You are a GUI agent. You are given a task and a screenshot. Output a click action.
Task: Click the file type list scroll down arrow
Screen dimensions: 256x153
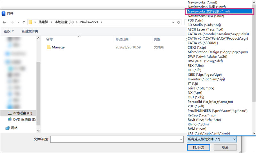(x=254, y=133)
